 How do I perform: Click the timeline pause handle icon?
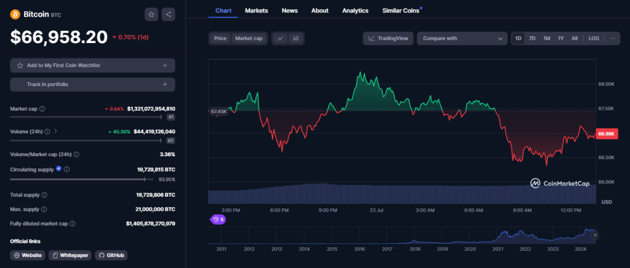point(595,235)
